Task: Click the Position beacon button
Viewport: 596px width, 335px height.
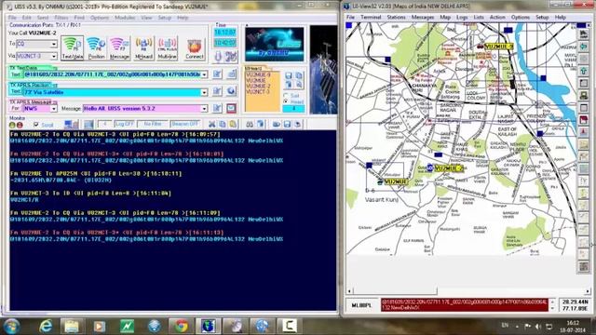Action: pos(96,47)
